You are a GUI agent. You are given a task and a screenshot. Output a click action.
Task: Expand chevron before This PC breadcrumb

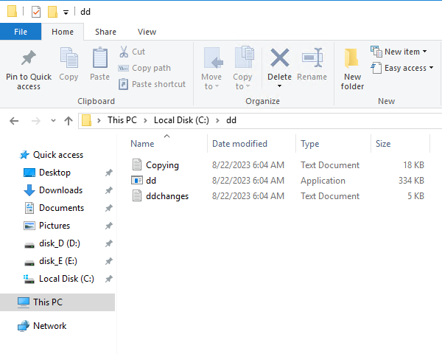(x=99, y=120)
